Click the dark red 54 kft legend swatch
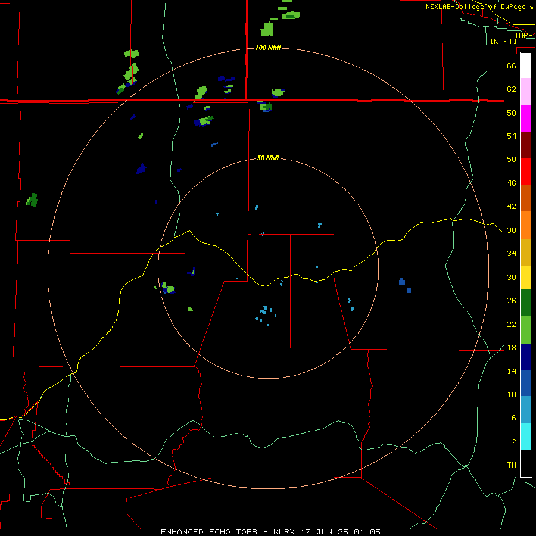The image size is (536, 536). pyautogui.click(x=526, y=145)
